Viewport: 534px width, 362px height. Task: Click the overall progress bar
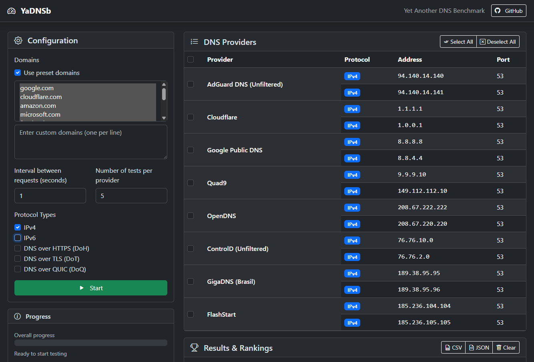(x=91, y=343)
